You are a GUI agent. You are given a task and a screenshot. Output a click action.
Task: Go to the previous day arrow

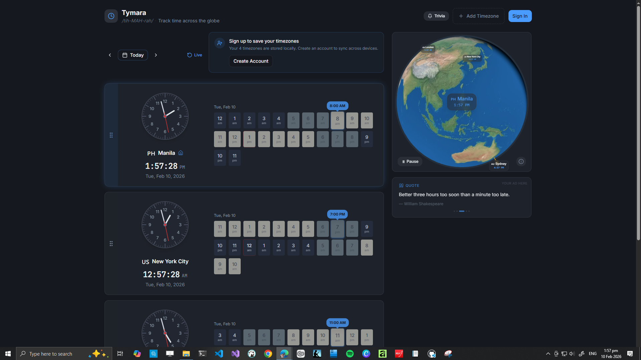[110, 55]
